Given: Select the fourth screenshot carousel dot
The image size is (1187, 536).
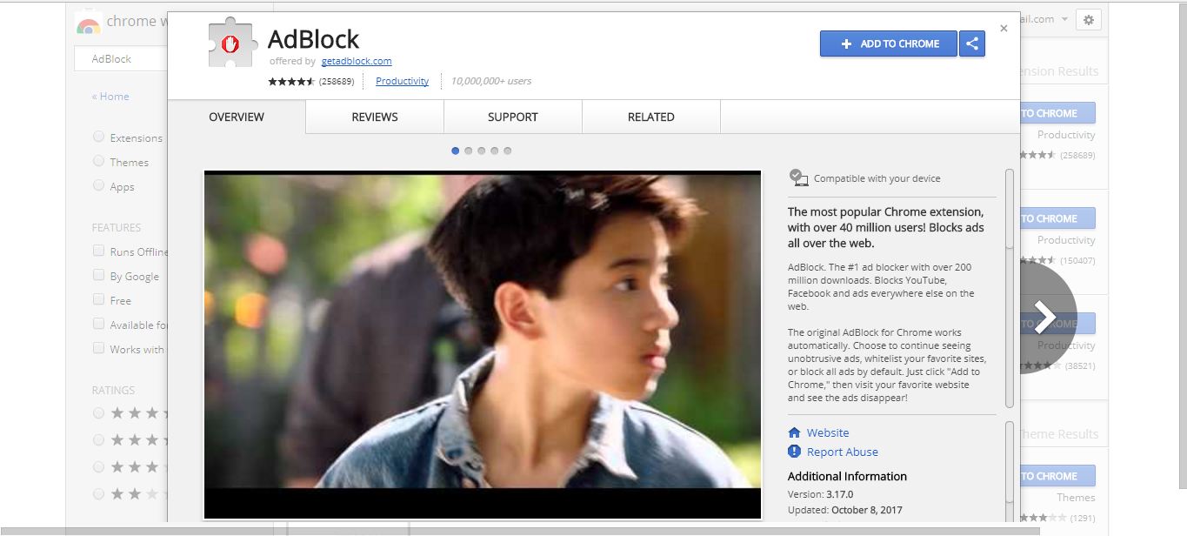Looking at the screenshot, I should [495, 151].
